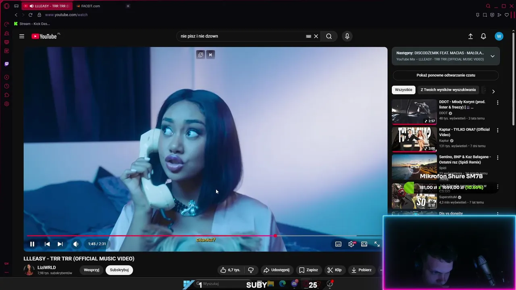Show more filter chips with arrow
This screenshot has height=290, width=516.
(493, 91)
